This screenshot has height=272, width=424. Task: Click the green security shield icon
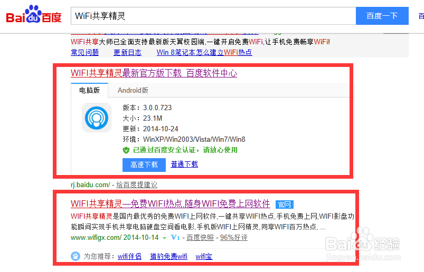coord(126,150)
